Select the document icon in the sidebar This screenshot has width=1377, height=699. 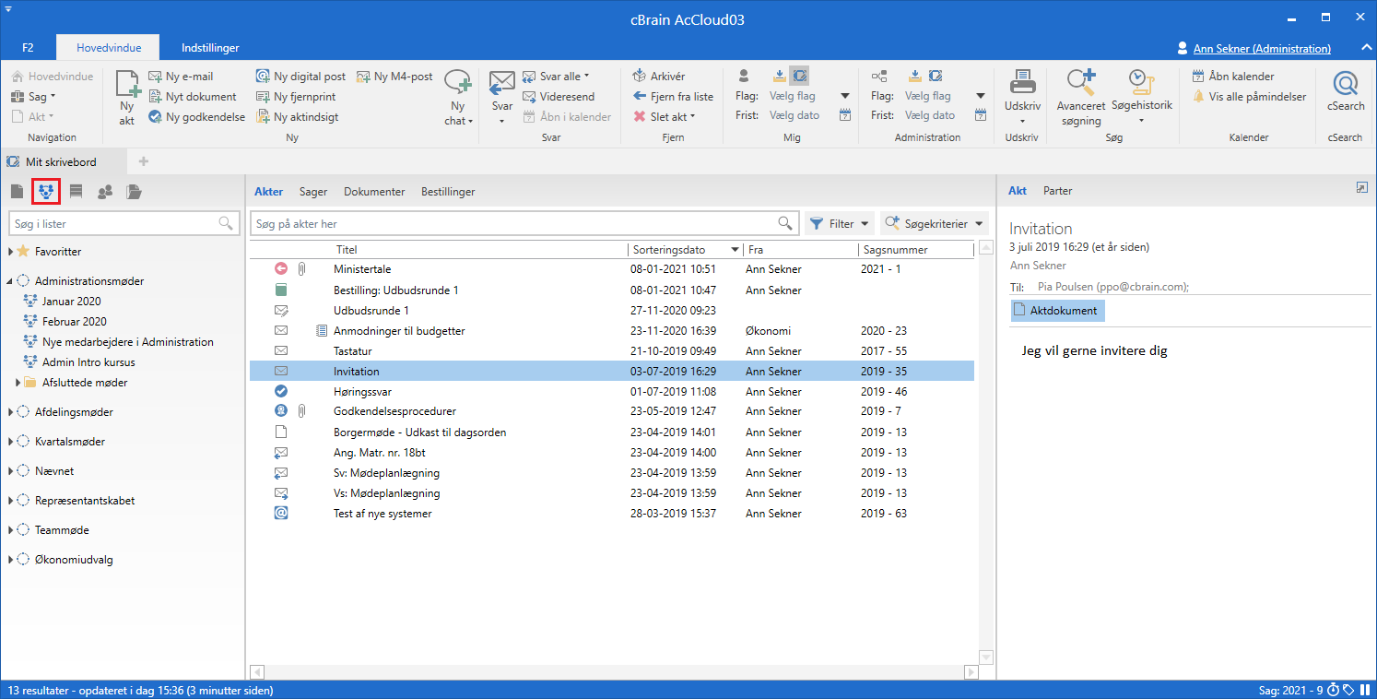pyautogui.click(x=17, y=192)
